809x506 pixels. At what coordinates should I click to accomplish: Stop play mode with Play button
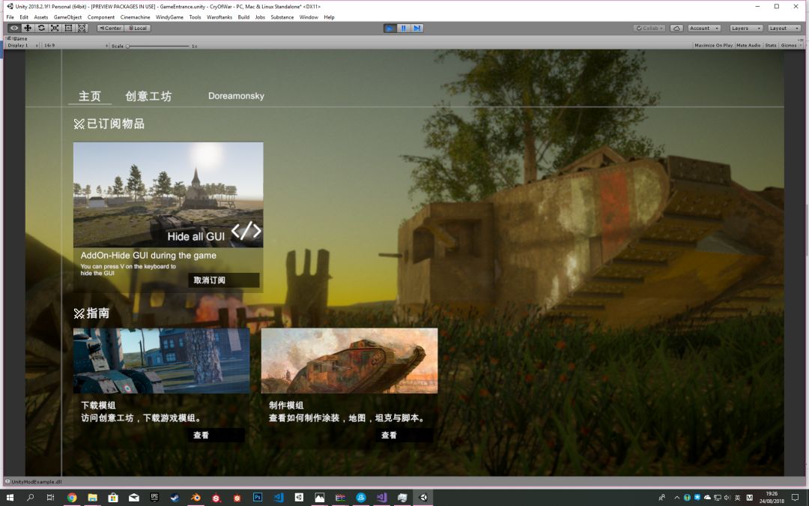pyautogui.click(x=390, y=28)
